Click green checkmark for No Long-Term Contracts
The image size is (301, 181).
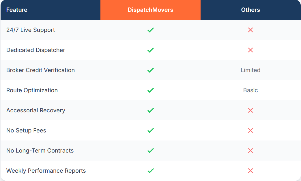pos(150,151)
